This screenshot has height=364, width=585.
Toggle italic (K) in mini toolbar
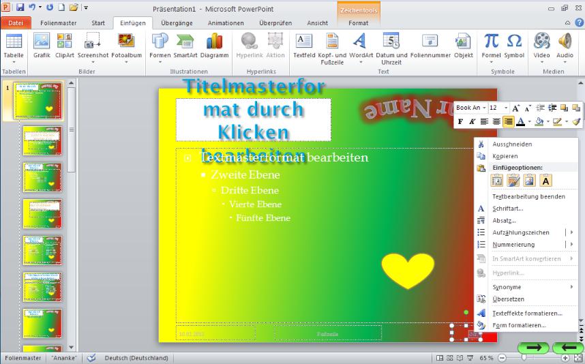[472, 122]
